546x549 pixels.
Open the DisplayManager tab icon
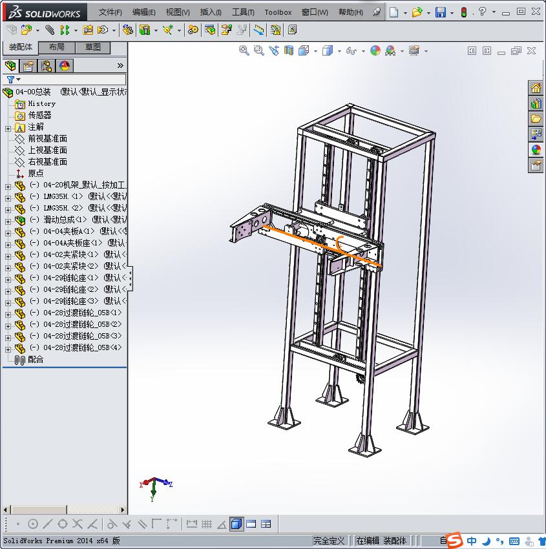point(65,66)
